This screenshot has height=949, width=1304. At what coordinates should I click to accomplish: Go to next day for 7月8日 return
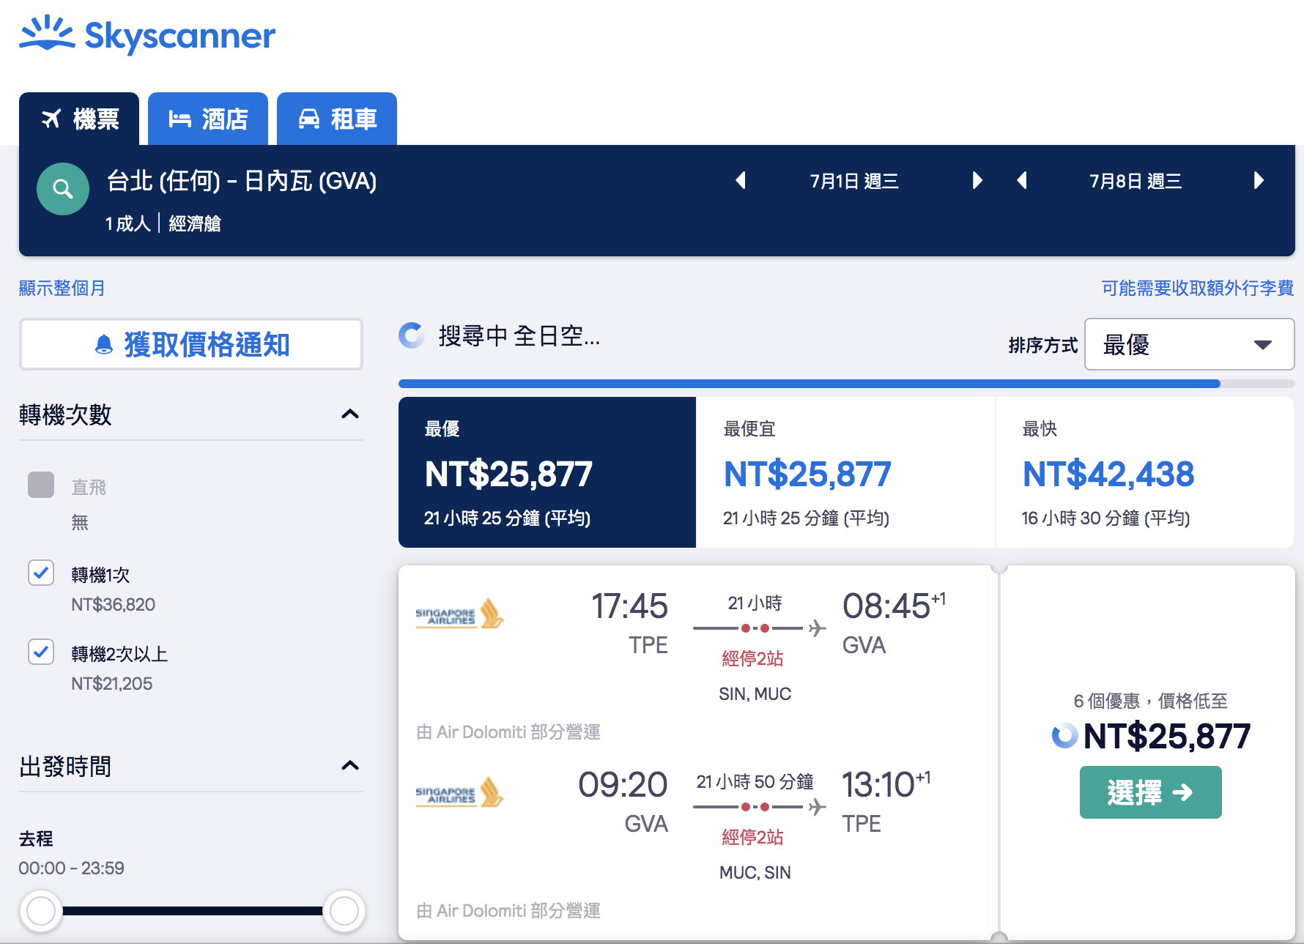point(1259,180)
